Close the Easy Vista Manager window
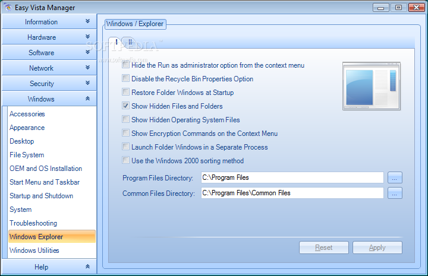 416,7
